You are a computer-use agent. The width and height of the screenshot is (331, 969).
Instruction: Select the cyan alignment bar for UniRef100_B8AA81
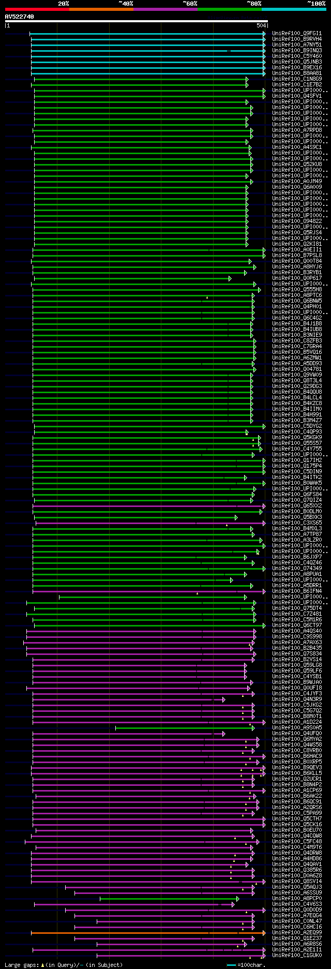[147, 73]
